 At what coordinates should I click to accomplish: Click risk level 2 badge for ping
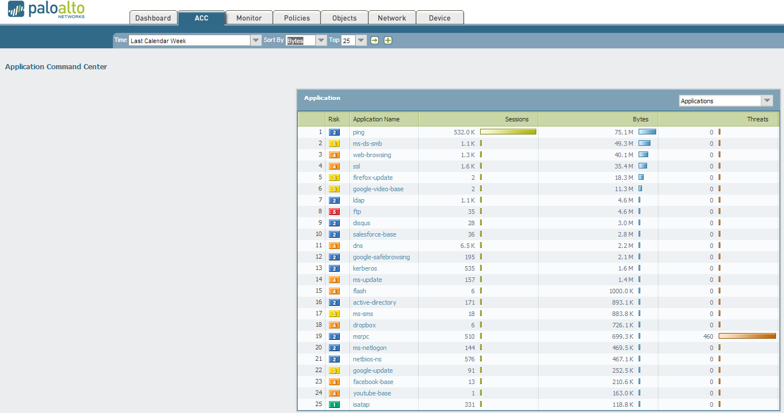tap(334, 132)
